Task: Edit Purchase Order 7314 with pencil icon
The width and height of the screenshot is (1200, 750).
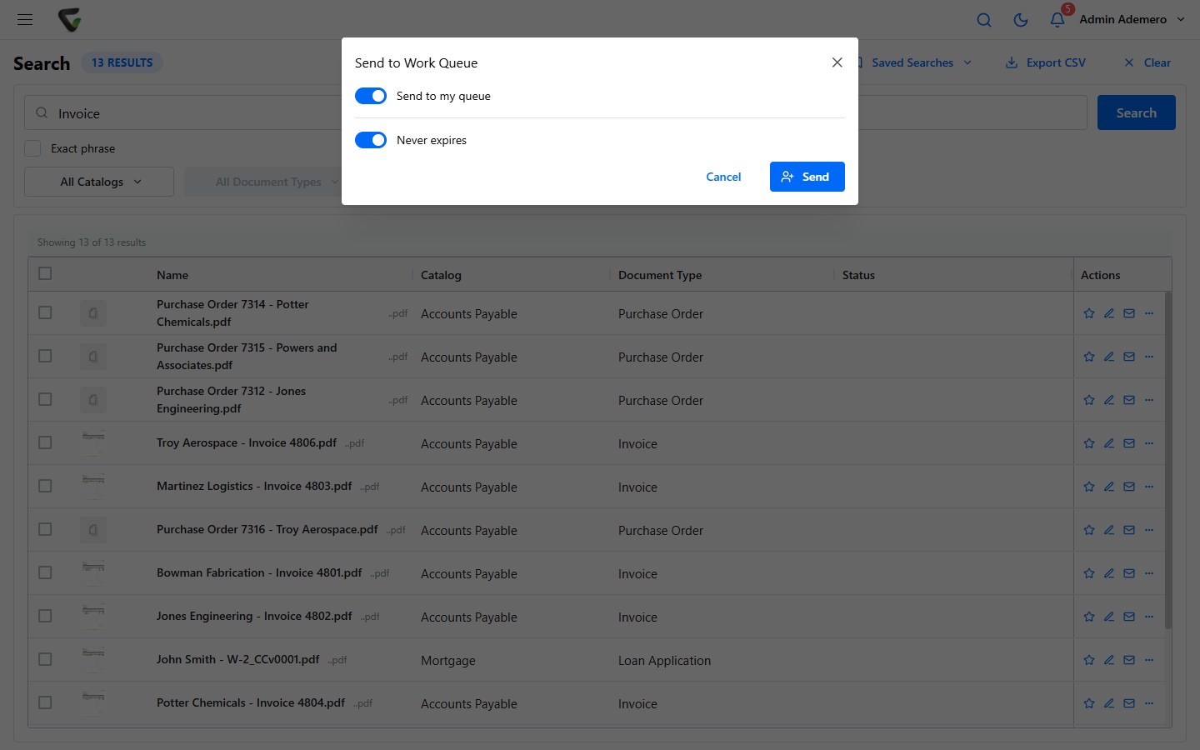Action: point(1109,313)
